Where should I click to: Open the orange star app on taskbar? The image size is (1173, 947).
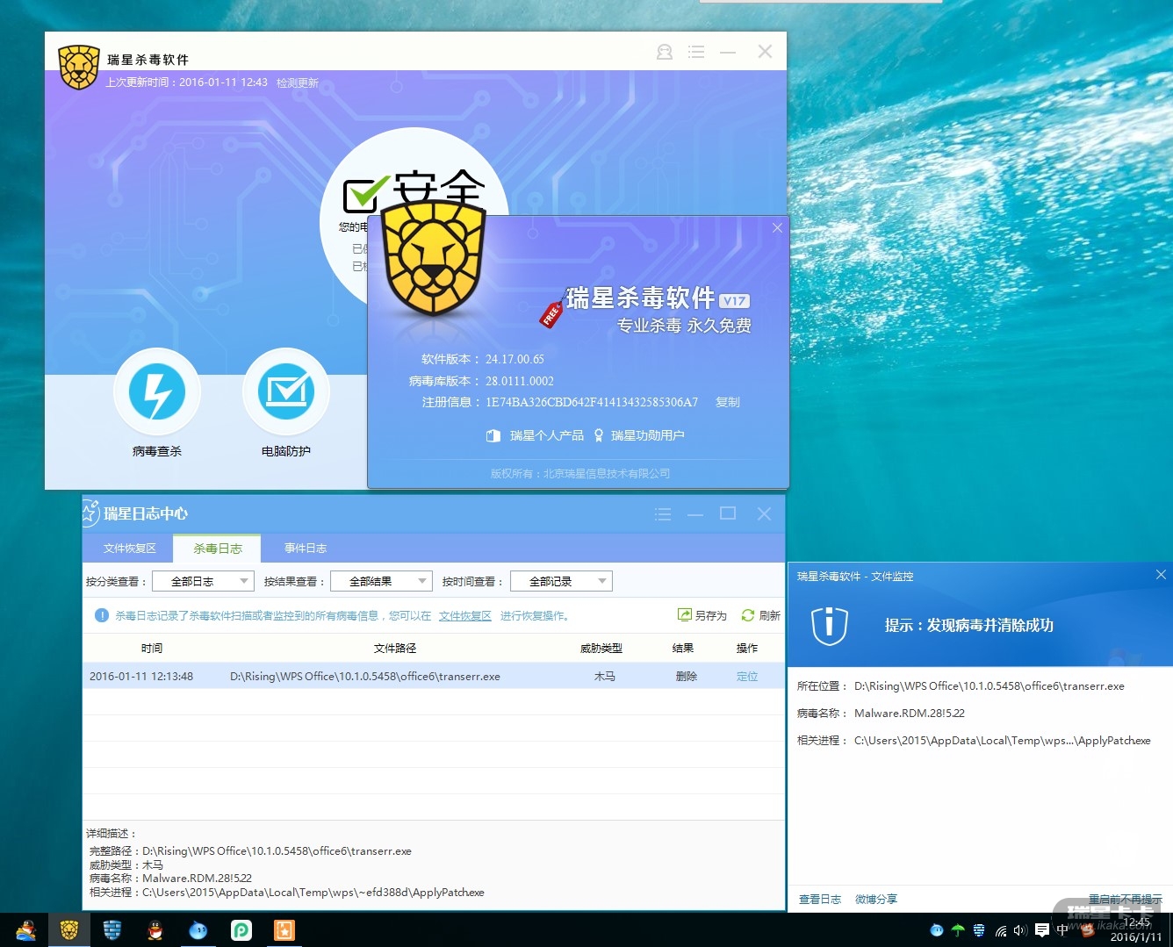pyautogui.click(x=284, y=930)
